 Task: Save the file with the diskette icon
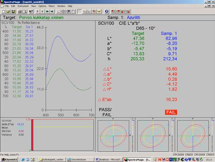(x=13, y=11)
